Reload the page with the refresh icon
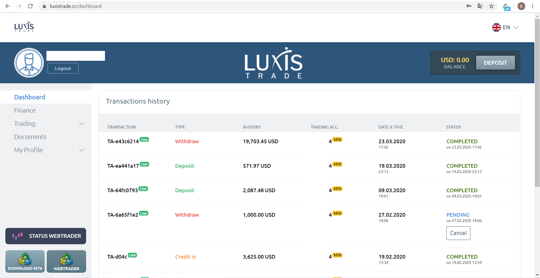This screenshot has width=540, height=278. coord(30,6)
